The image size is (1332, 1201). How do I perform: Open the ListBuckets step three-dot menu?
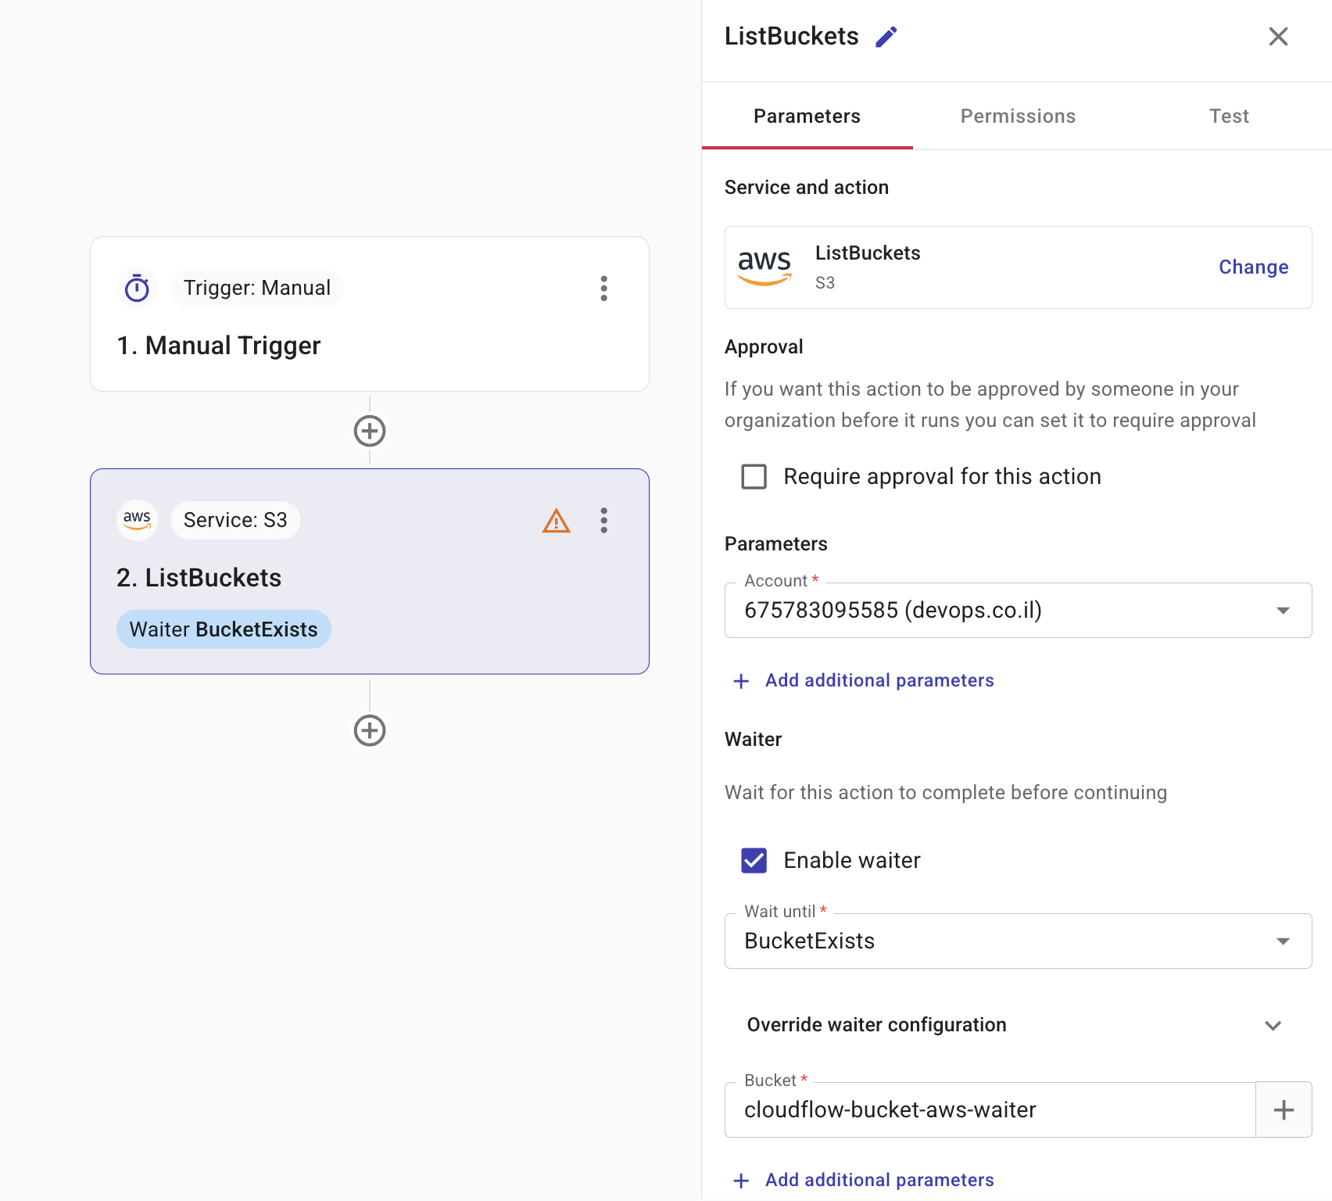point(603,521)
